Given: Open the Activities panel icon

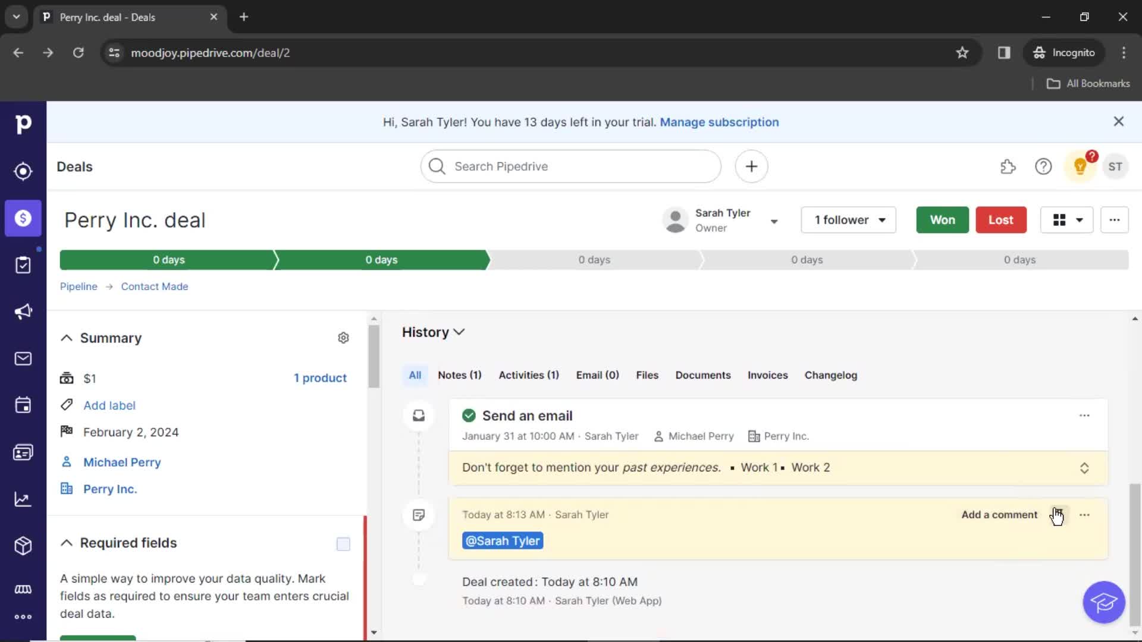Looking at the screenshot, I should pyautogui.click(x=23, y=405).
